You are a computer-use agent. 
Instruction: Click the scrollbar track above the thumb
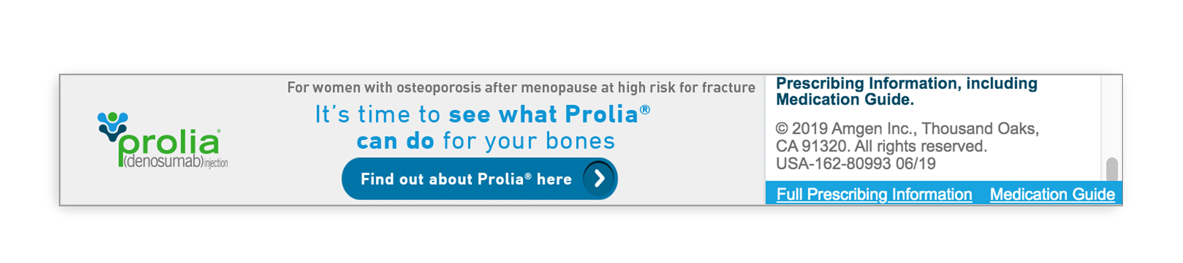coord(1111,115)
